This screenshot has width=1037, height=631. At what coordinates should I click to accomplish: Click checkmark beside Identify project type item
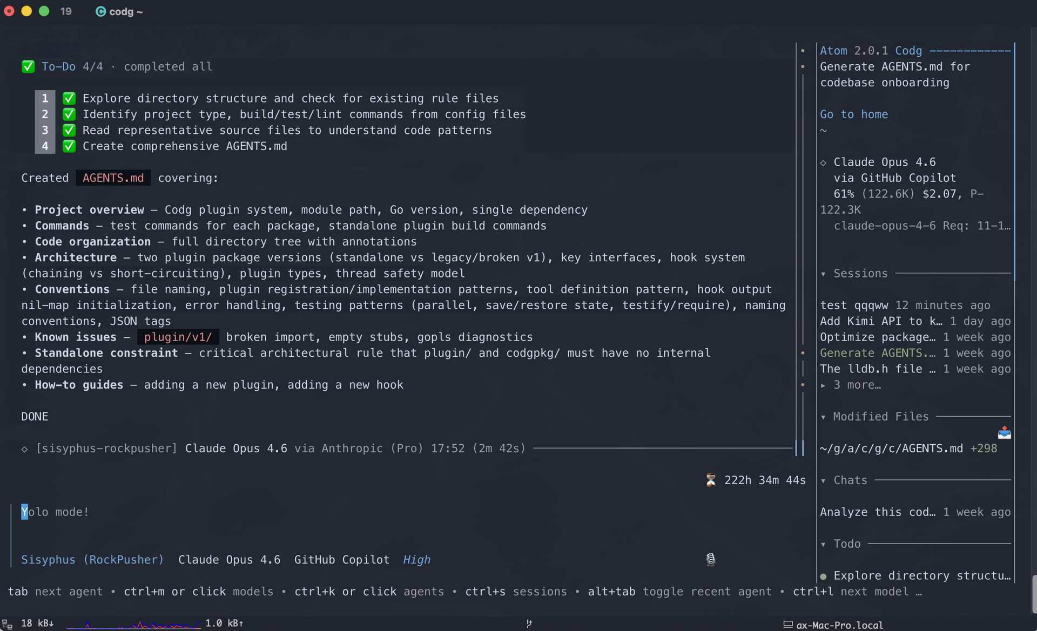[69, 114]
